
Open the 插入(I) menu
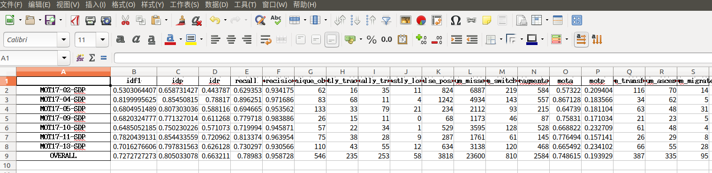[96, 5]
